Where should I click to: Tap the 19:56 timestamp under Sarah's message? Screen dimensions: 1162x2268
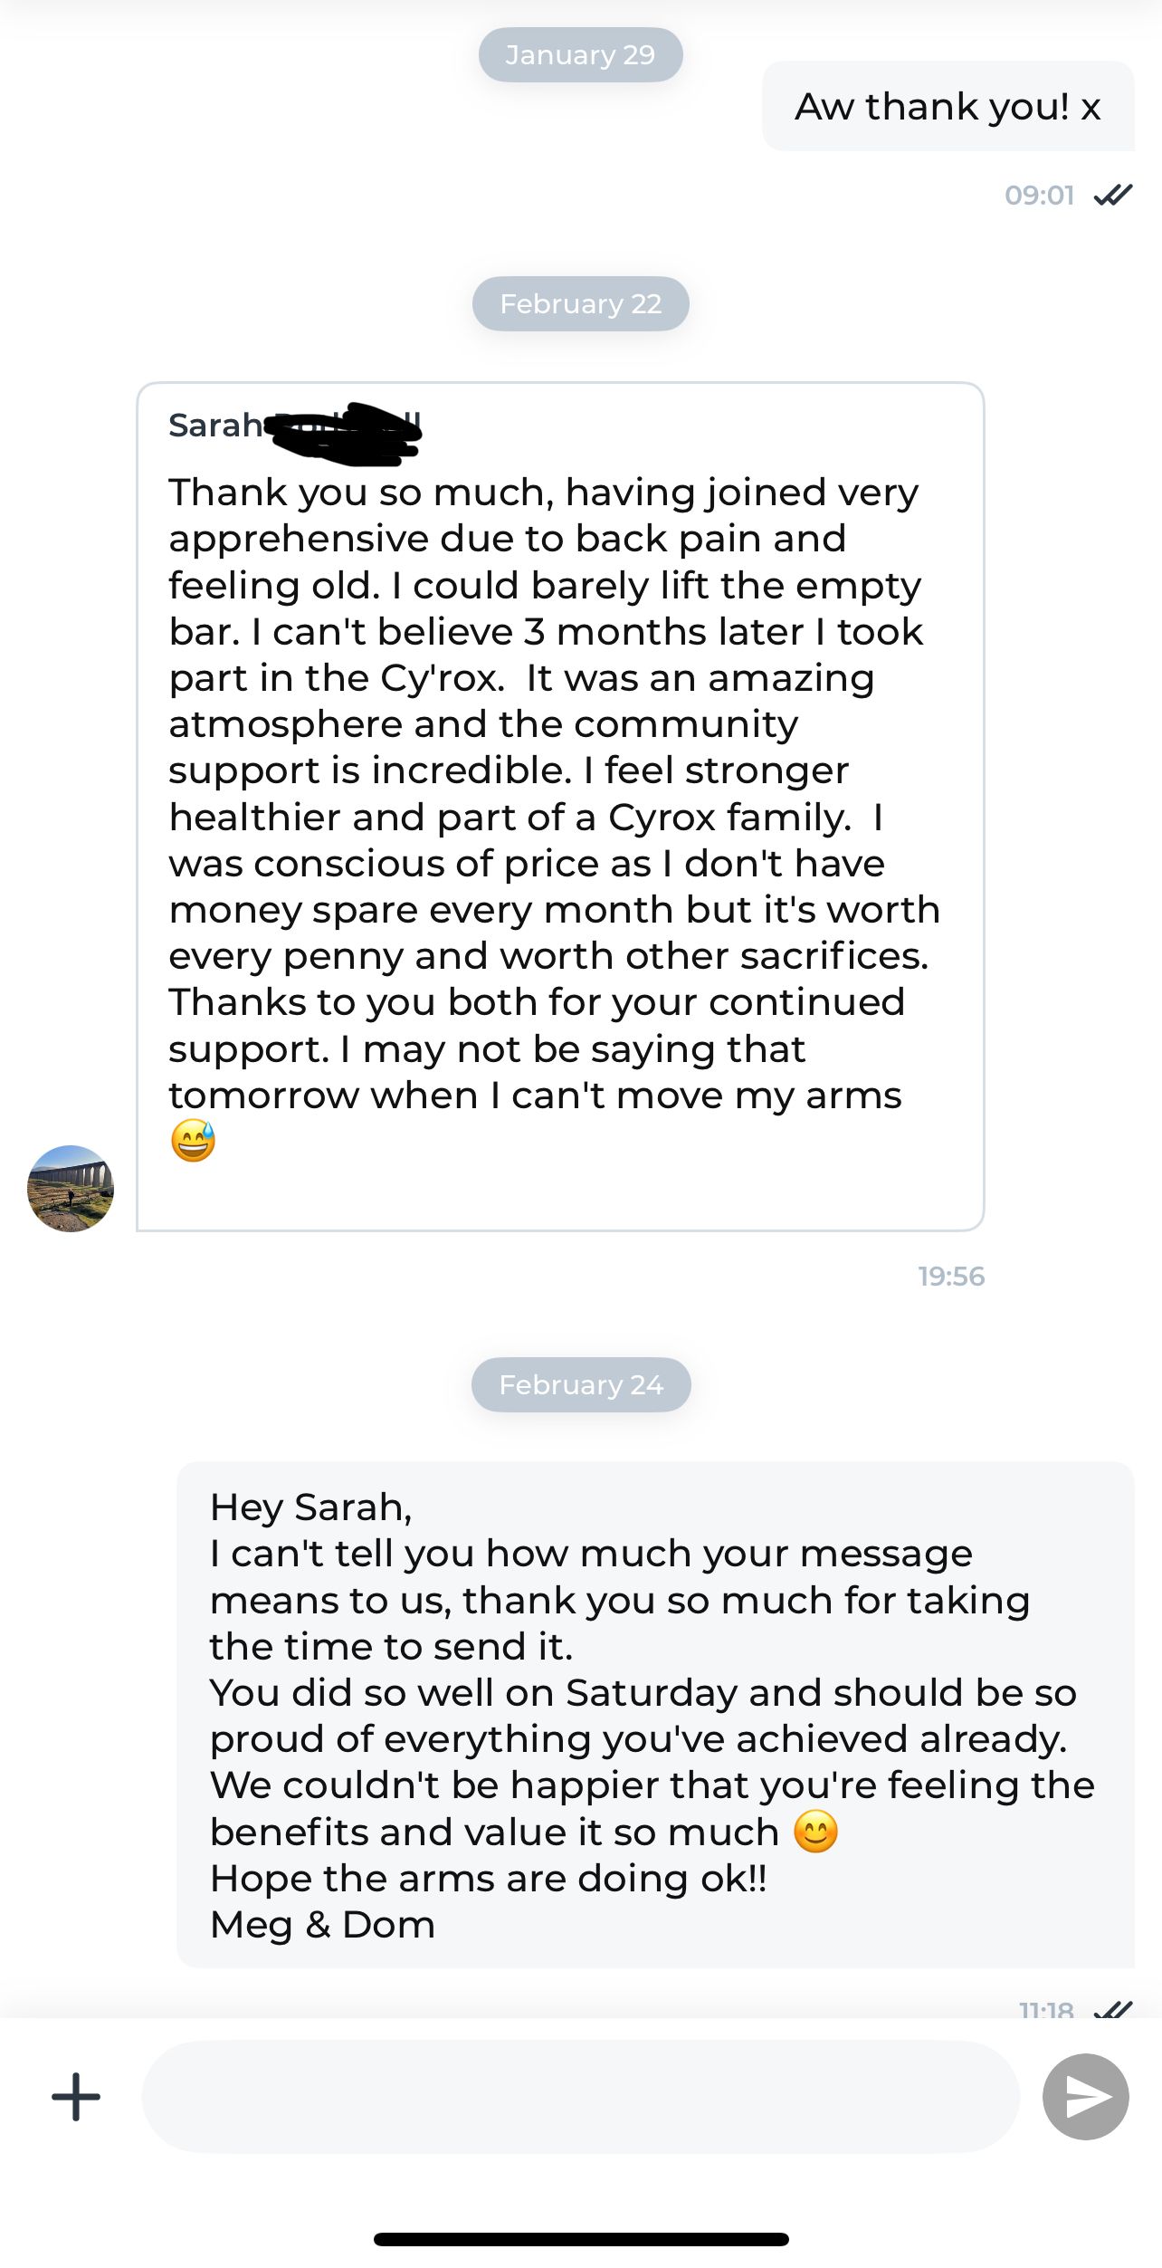pyautogui.click(x=951, y=1277)
